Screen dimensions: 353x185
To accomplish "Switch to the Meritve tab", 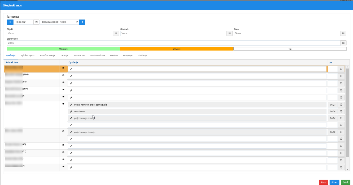I will tap(114, 55).
